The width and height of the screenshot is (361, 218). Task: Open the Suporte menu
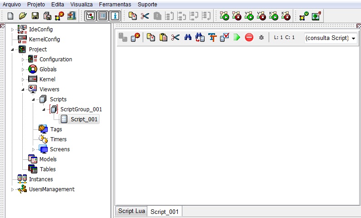point(147,5)
